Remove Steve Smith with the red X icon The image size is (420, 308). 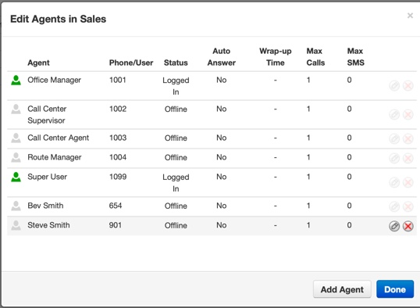pyautogui.click(x=408, y=226)
